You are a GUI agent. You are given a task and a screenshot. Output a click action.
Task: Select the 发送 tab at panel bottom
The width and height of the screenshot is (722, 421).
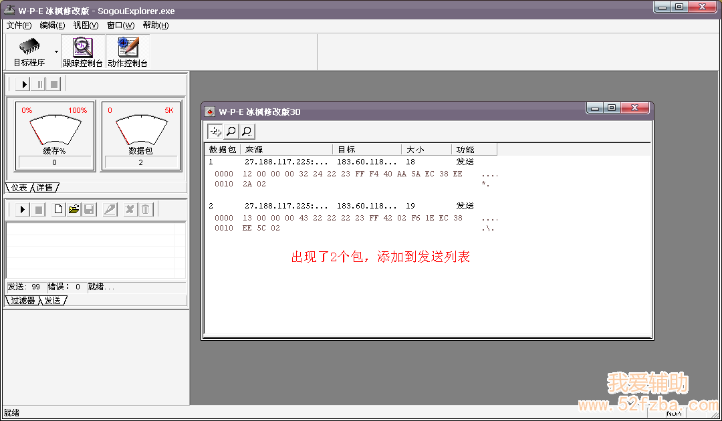(x=53, y=301)
